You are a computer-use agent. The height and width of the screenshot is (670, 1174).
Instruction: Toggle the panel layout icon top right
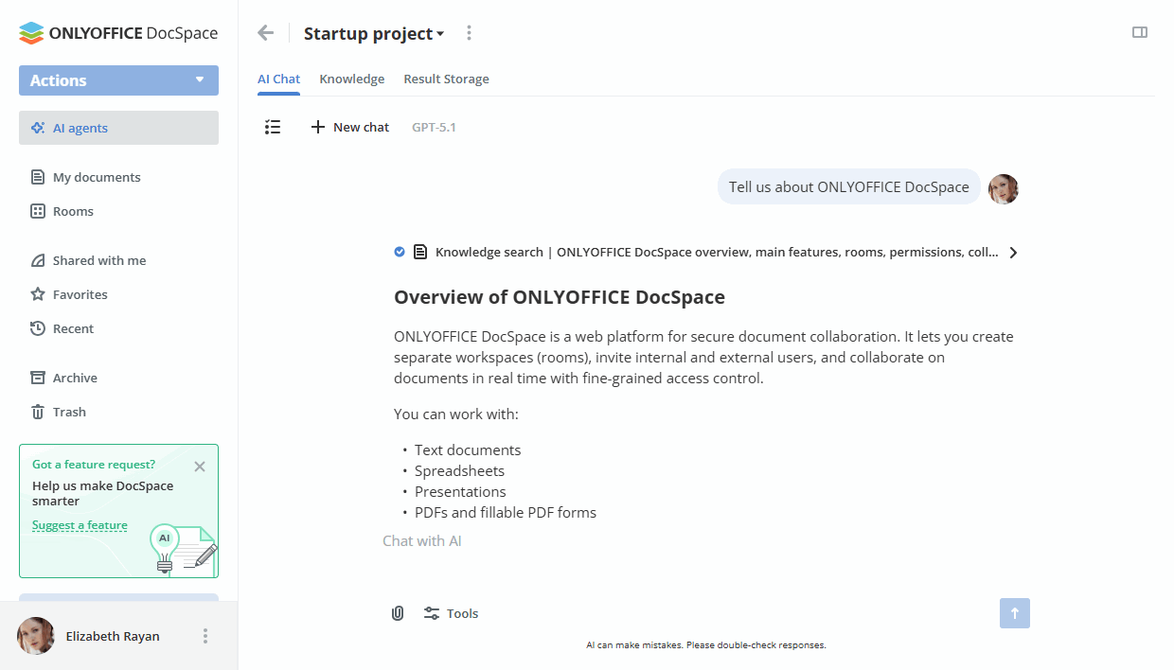(x=1139, y=31)
